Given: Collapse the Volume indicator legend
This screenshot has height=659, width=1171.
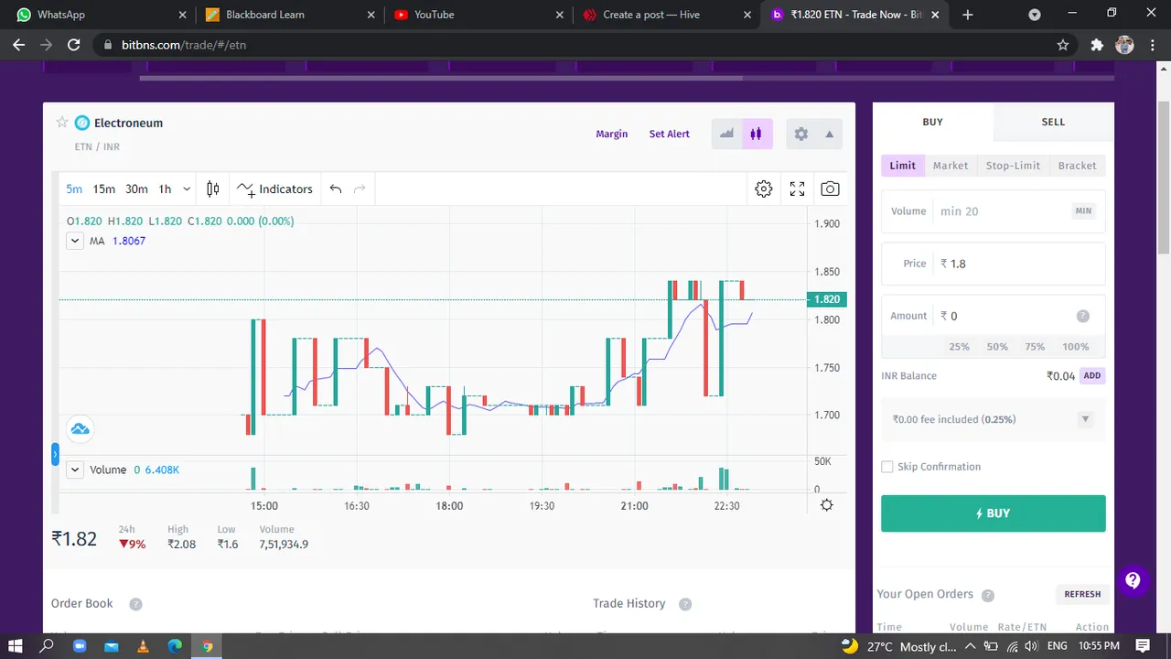Looking at the screenshot, I should tap(75, 470).
